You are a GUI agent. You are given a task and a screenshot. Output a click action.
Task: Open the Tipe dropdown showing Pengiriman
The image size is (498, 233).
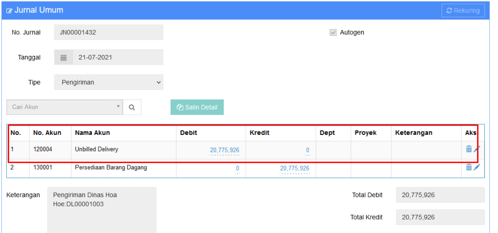click(108, 83)
